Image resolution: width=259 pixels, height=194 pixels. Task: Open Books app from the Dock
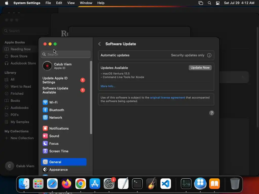click(214, 184)
